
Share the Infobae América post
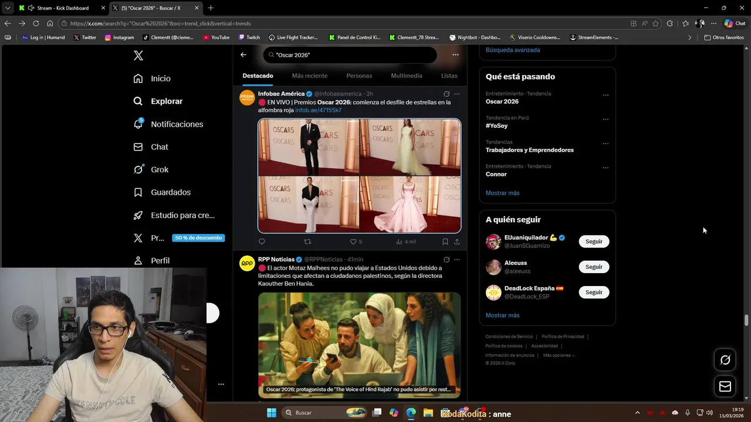point(457,241)
